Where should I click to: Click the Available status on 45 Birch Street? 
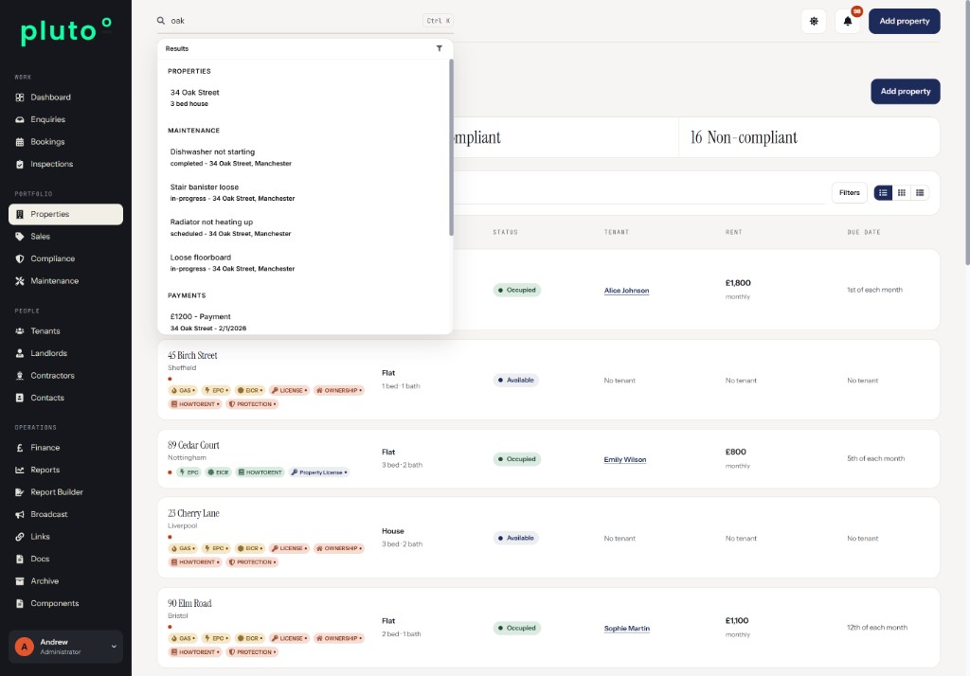516,381
